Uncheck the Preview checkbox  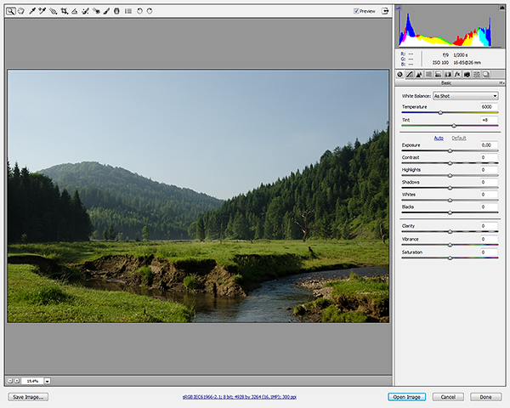[x=356, y=11]
